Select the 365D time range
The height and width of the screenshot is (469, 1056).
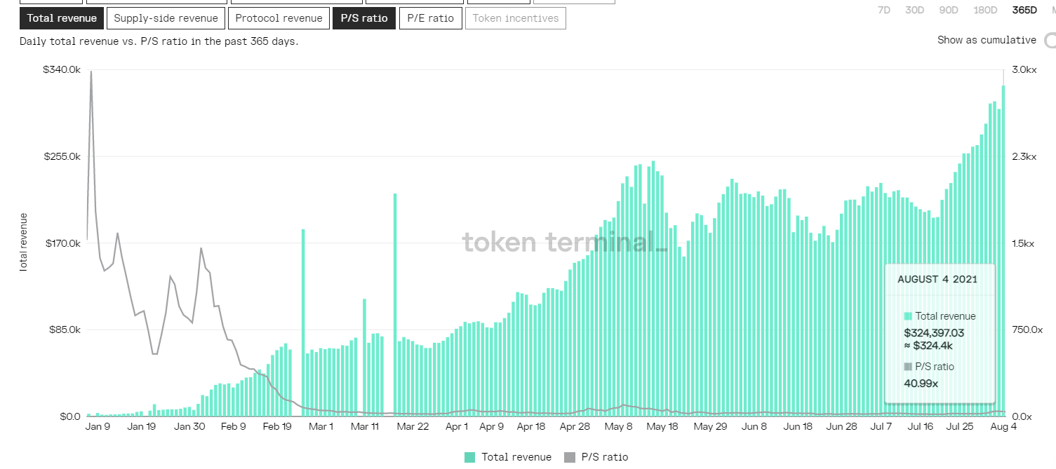click(1024, 10)
